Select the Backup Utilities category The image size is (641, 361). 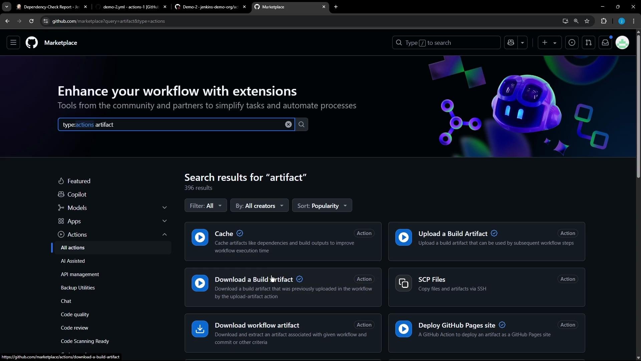[x=78, y=288]
